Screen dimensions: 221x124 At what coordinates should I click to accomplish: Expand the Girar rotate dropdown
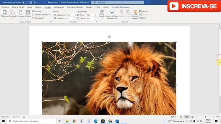point(143,18)
